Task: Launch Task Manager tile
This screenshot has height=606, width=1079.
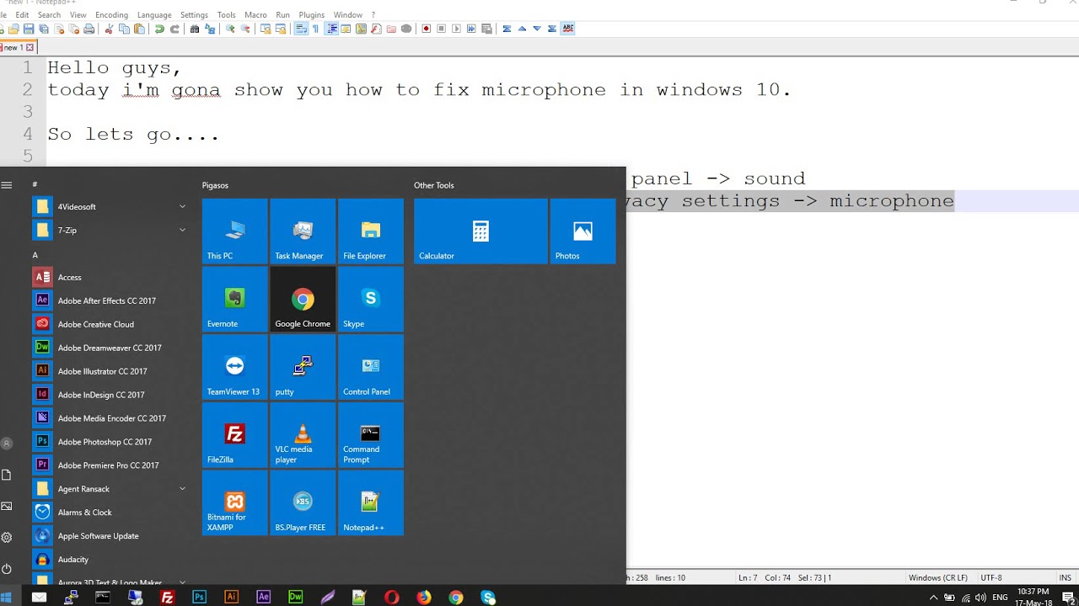Action: click(303, 231)
